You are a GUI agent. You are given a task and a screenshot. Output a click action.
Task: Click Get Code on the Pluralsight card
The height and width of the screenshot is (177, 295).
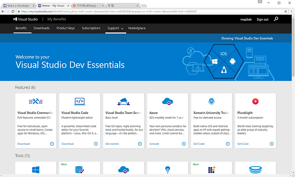[243, 144]
